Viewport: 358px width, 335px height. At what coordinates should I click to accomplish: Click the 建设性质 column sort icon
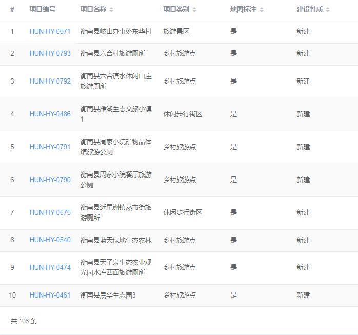coord(328,10)
